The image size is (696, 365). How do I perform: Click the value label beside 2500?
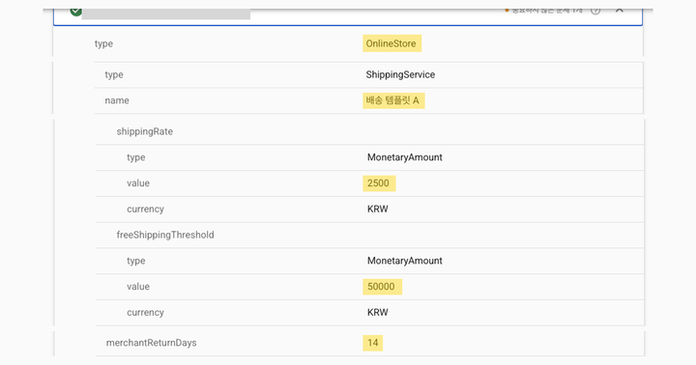[x=138, y=183]
